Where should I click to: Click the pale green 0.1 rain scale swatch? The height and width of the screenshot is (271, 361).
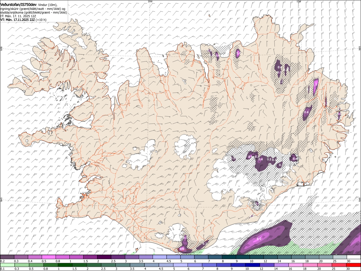click(7, 265)
